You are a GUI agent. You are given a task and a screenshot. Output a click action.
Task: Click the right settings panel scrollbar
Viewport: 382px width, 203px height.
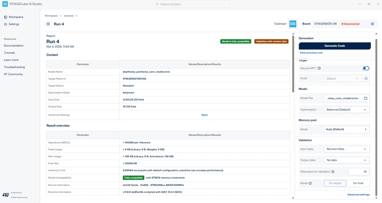pyautogui.click(x=376, y=118)
